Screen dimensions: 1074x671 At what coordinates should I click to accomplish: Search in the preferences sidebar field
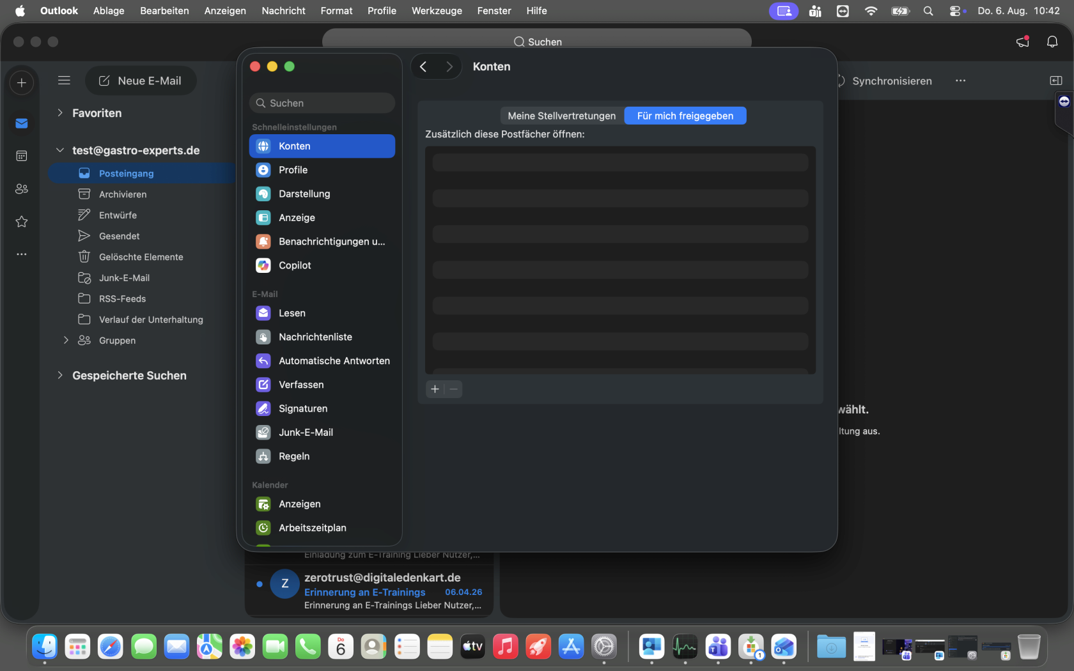pyautogui.click(x=322, y=103)
